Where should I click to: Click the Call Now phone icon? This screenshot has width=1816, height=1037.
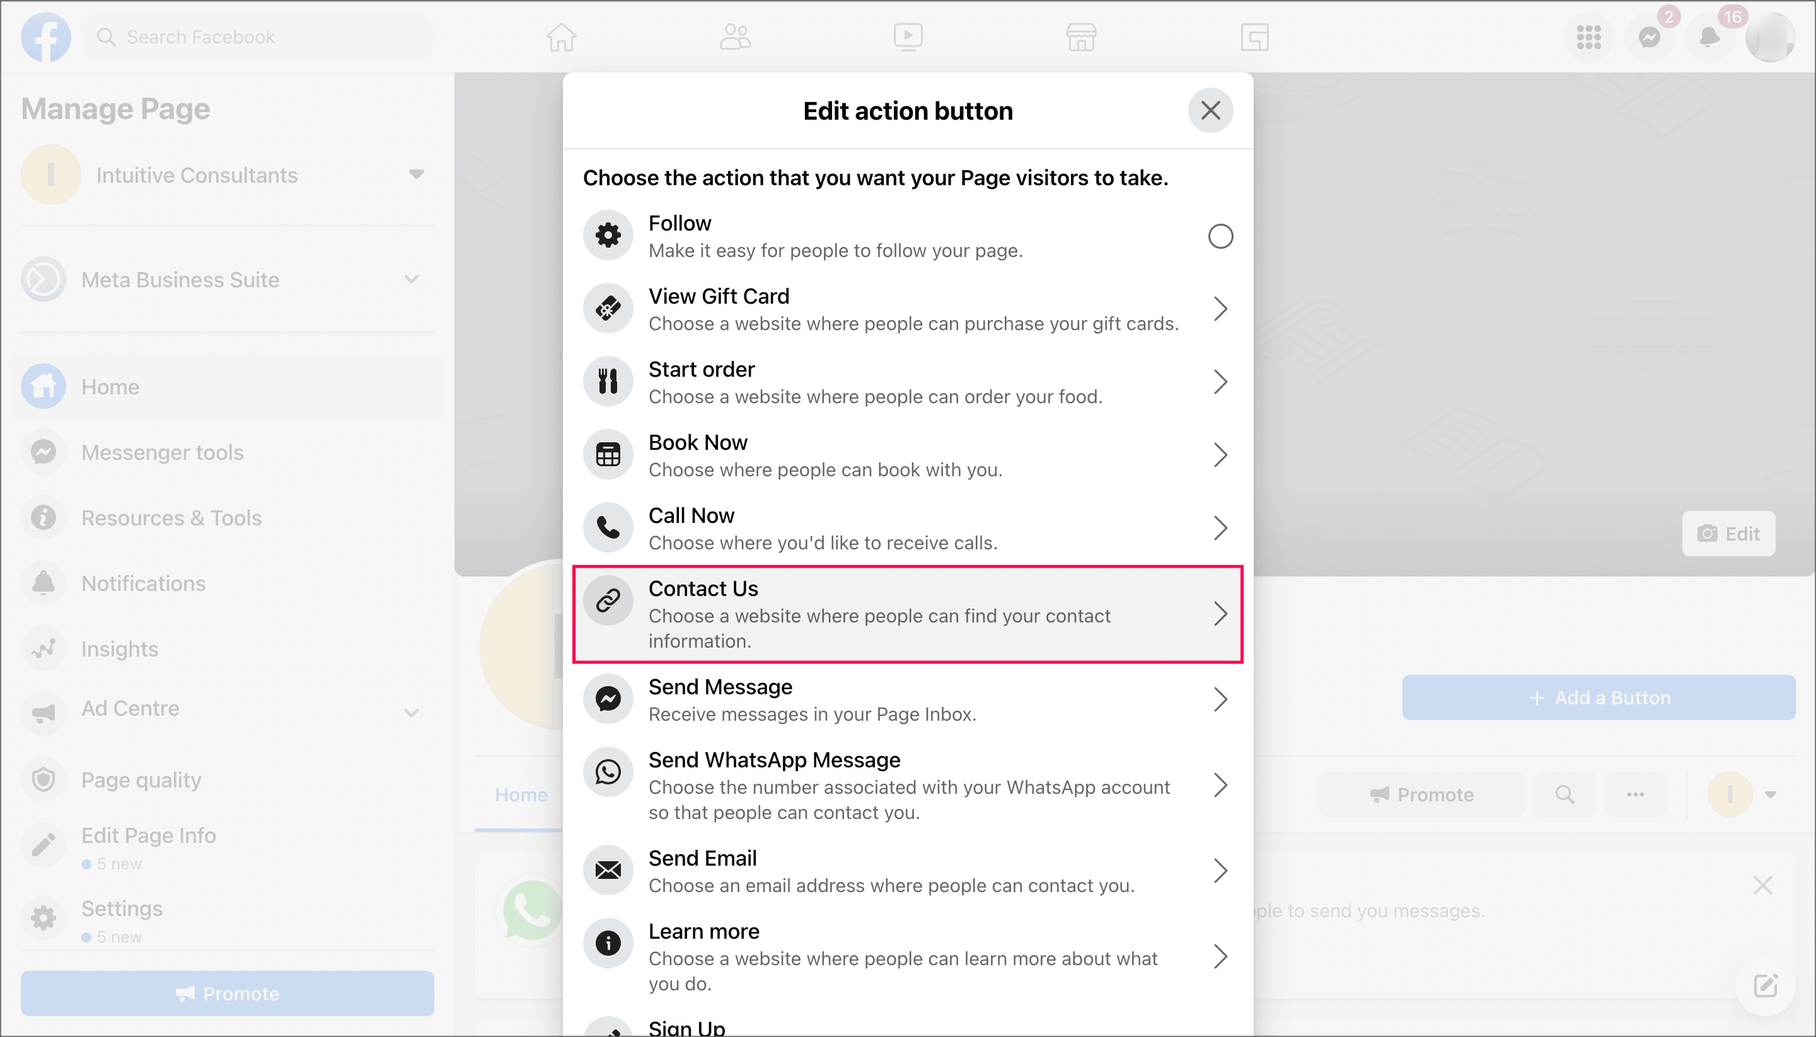(x=608, y=528)
